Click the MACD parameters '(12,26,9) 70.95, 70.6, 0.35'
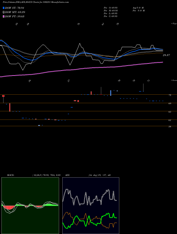177x234 pixels. (x=46, y=175)
